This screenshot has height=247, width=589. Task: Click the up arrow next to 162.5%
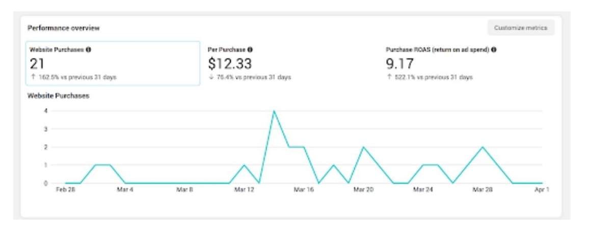pyautogui.click(x=33, y=77)
